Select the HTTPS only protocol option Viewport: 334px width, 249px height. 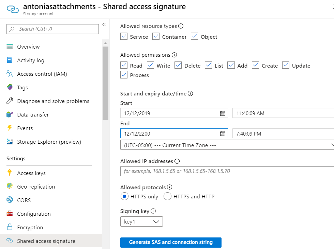pos(124,196)
